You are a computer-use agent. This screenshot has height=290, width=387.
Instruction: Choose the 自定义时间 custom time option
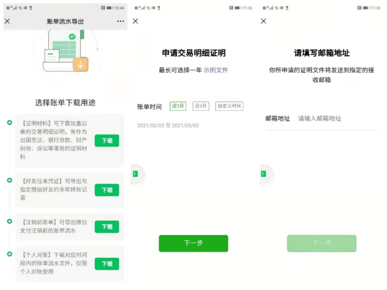point(229,106)
